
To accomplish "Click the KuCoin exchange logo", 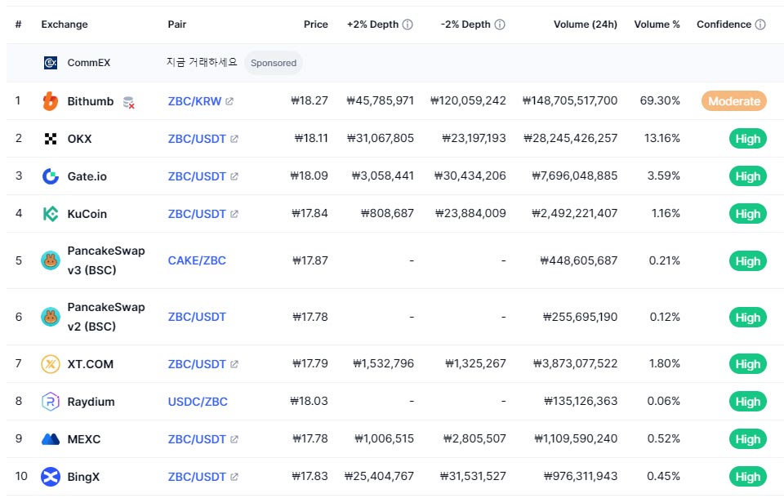I will pyautogui.click(x=51, y=214).
